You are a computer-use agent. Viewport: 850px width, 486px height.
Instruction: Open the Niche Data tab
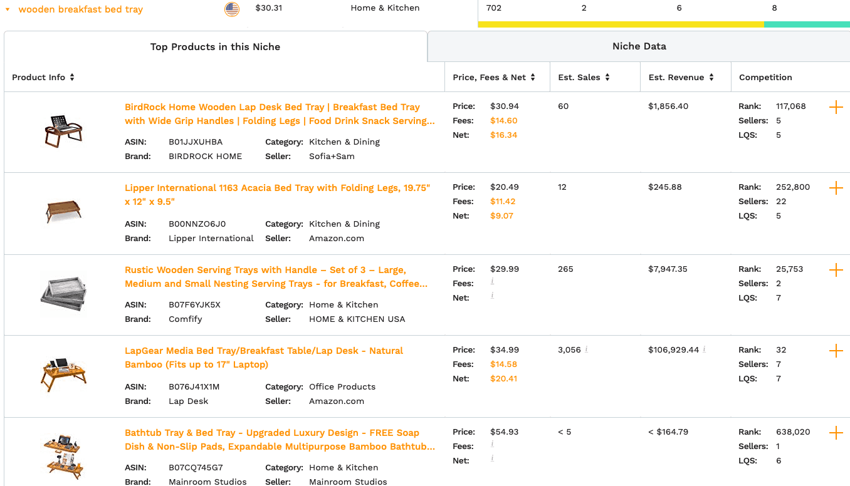(639, 46)
